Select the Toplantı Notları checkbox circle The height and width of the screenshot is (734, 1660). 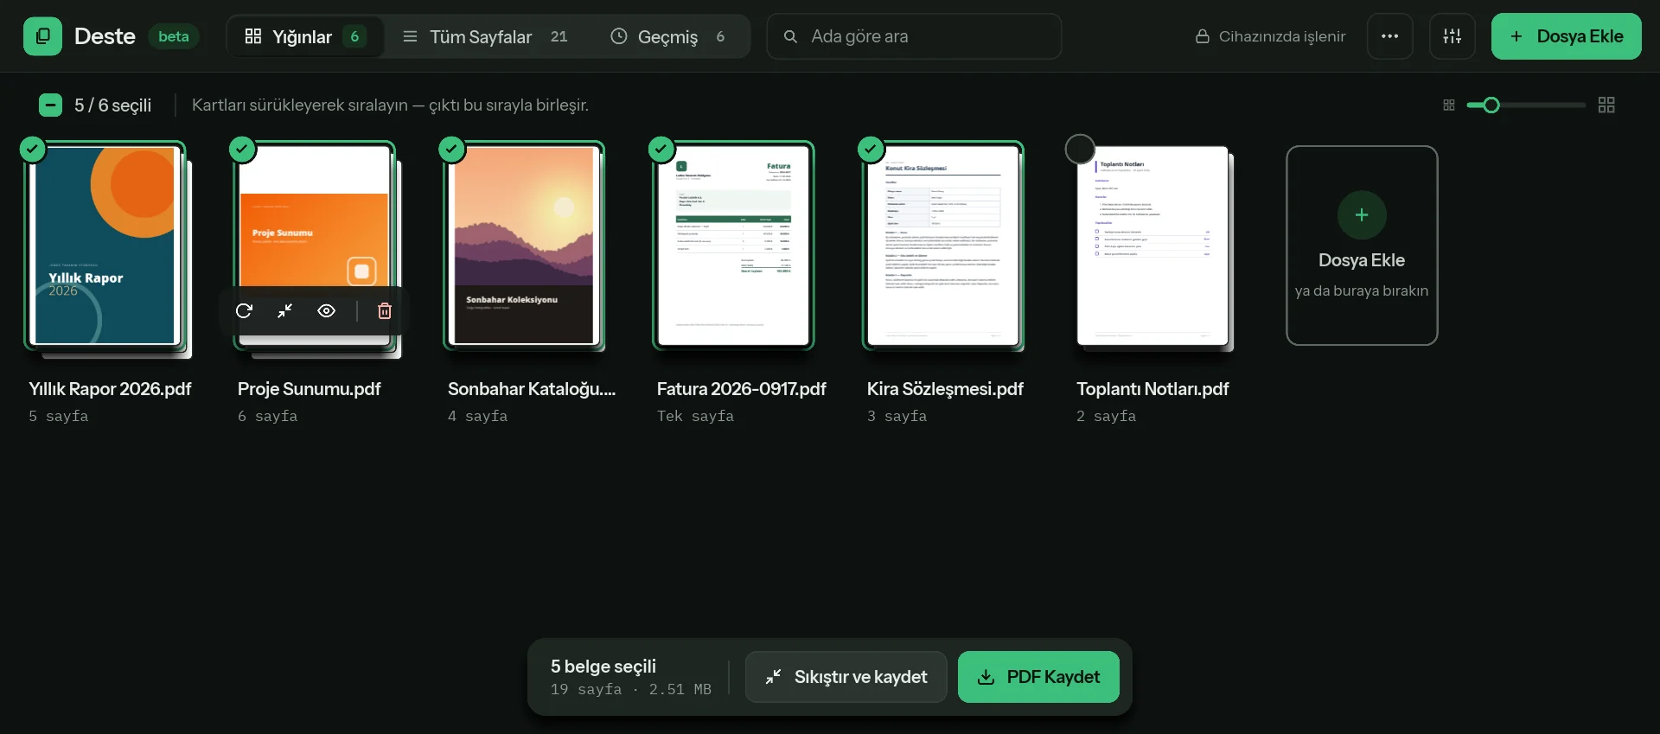tap(1080, 150)
